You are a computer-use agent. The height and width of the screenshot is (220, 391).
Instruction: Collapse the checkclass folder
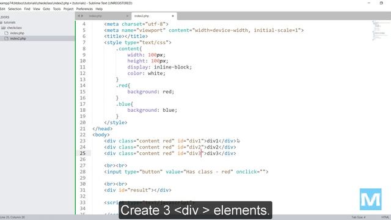click(3, 28)
